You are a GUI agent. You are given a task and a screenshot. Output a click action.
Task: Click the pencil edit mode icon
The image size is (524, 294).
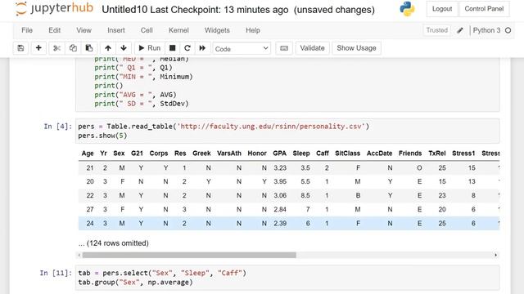point(460,30)
